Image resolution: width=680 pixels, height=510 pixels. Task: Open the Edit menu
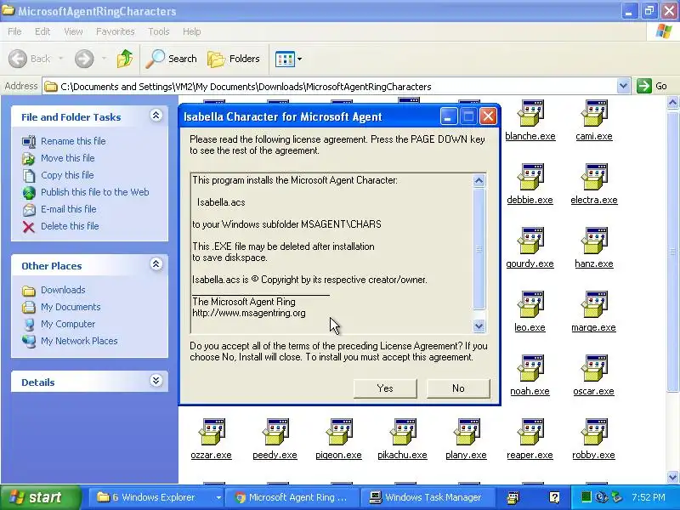click(42, 31)
